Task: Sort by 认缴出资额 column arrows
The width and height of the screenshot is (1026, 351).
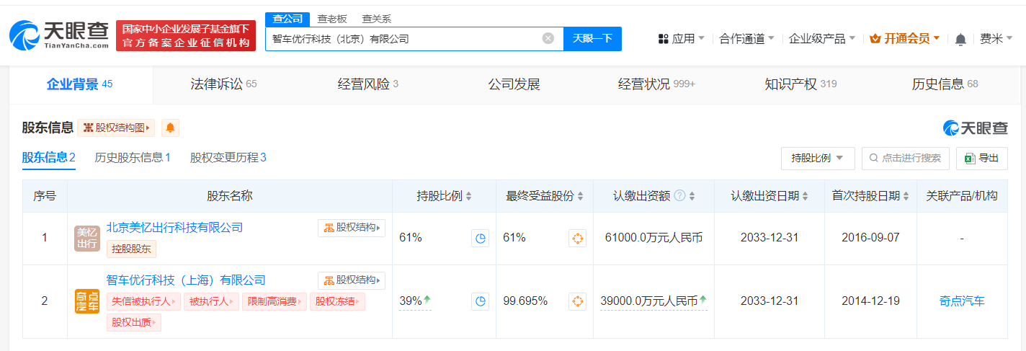Action: tap(692, 196)
